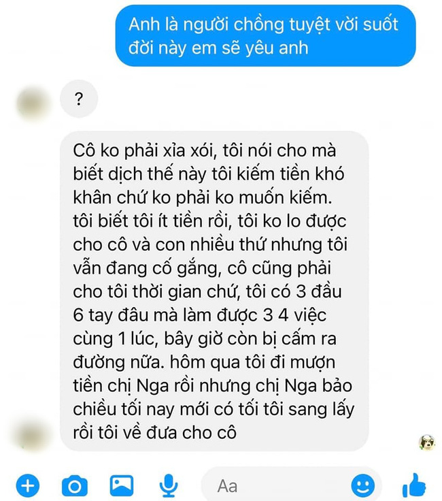Image resolution: width=442 pixels, height=501 pixels.
Task: Tap the microphone voice message icon
Action: (x=169, y=486)
